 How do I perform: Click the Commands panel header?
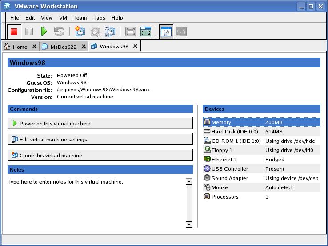click(100, 109)
